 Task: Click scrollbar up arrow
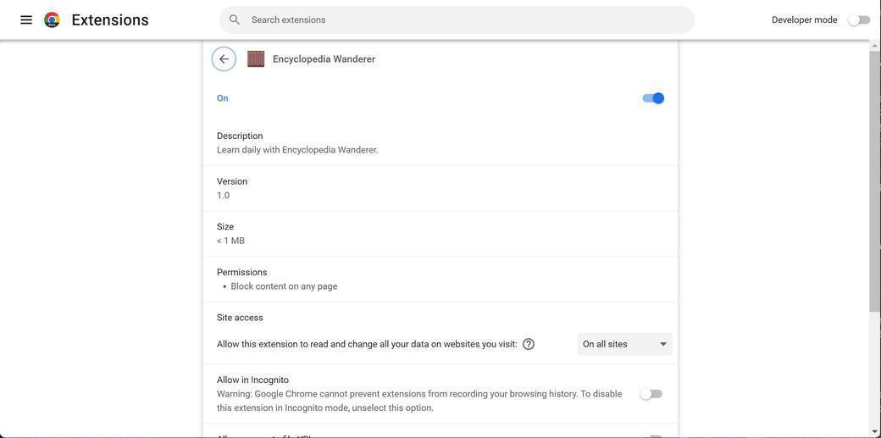click(875, 46)
